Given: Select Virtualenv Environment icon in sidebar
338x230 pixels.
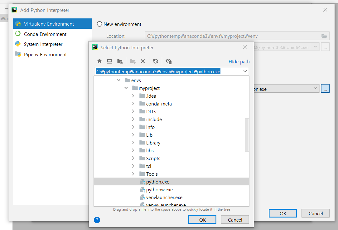Looking at the screenshot, I should [18, 24].
